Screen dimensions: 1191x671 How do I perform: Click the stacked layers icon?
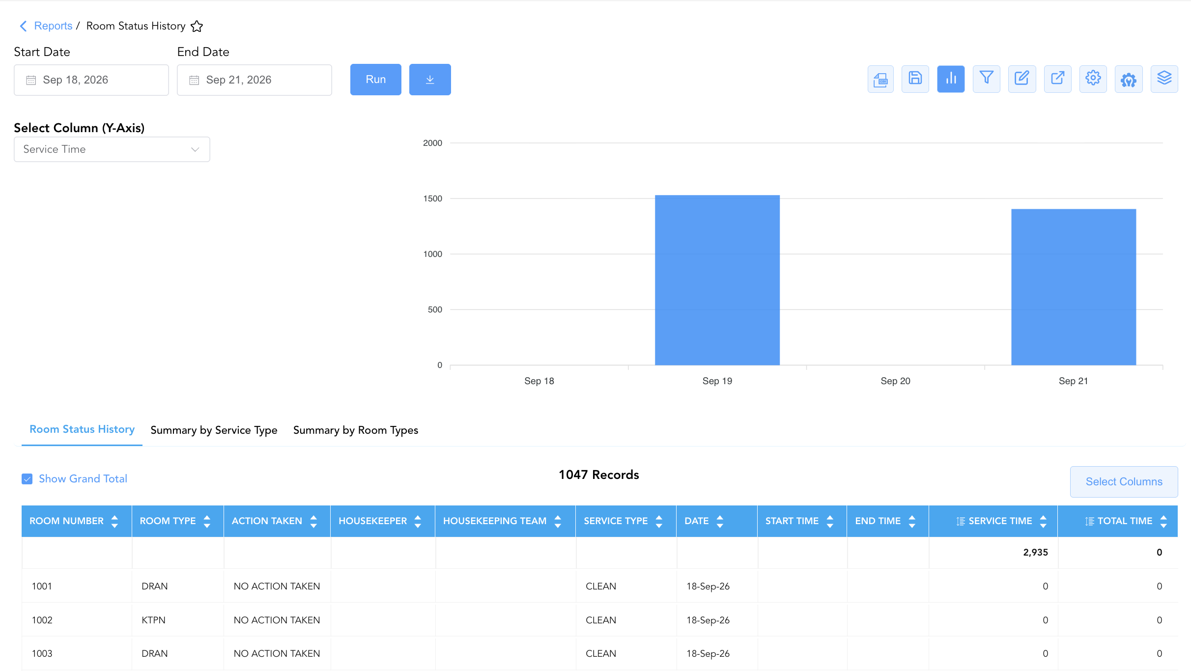tap(1164, 79)
